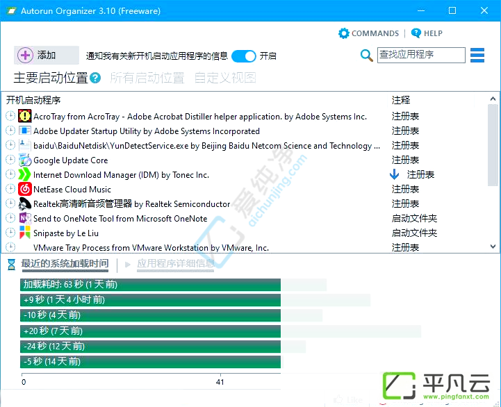The image size is (501, 407).
Task: Select Realtek高清晰音频管理器 row text
Action: [131, 203]
